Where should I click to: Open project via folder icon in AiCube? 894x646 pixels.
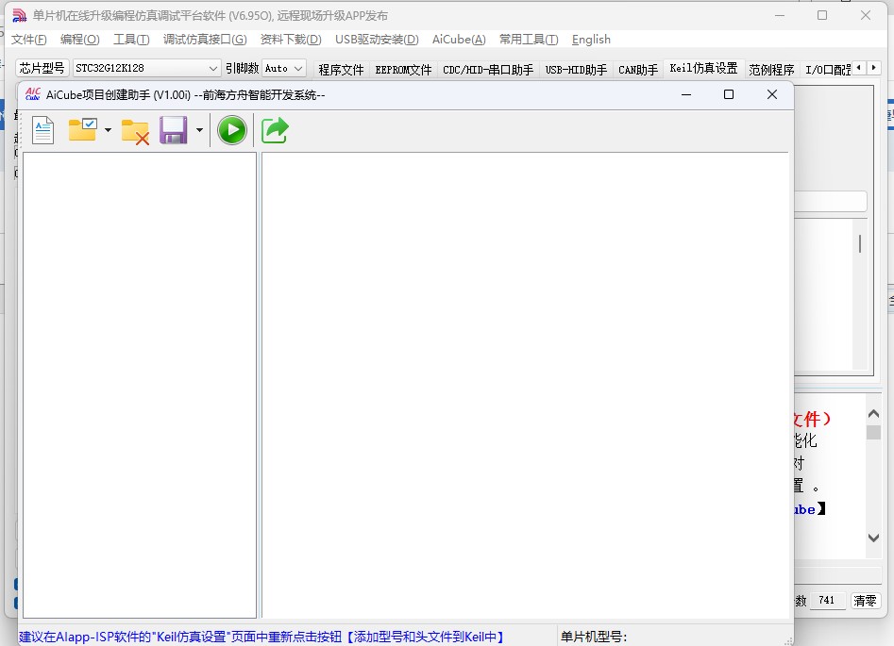point(83,130)
